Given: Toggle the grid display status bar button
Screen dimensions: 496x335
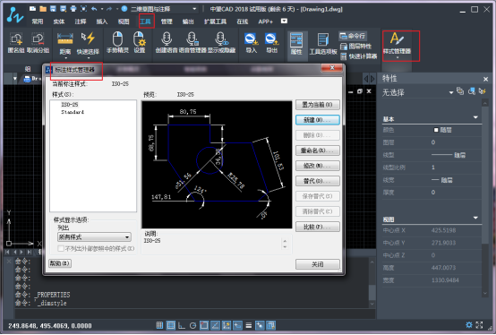Looking at the screenshot, I should click(x=171, y=325).
